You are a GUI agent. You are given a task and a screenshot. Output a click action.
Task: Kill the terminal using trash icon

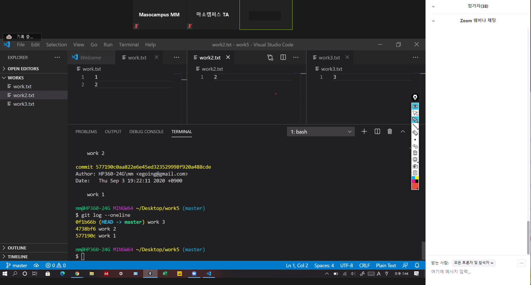click(389, 132)
